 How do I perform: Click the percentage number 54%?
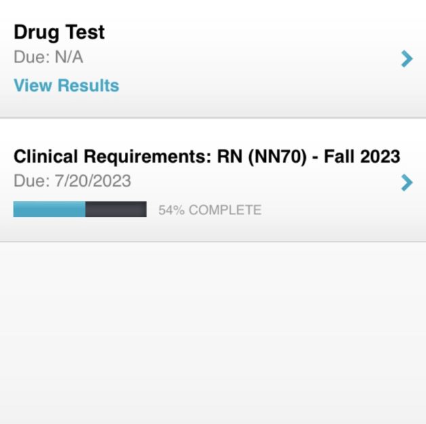(x=172, y=210)
